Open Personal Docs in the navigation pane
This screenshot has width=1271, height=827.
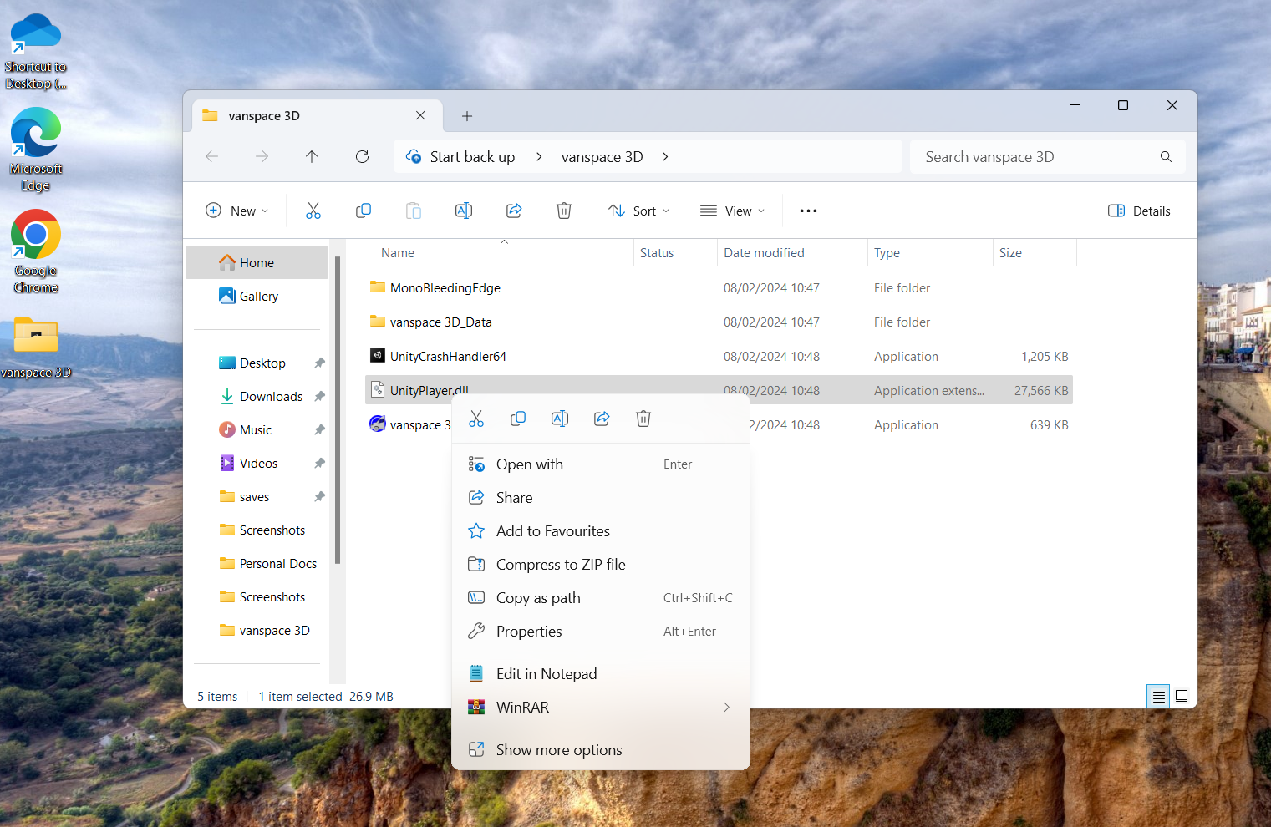tap(268, 564)
